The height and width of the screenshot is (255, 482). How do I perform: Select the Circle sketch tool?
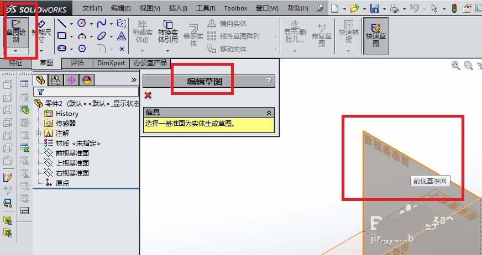tap(82, 23)
